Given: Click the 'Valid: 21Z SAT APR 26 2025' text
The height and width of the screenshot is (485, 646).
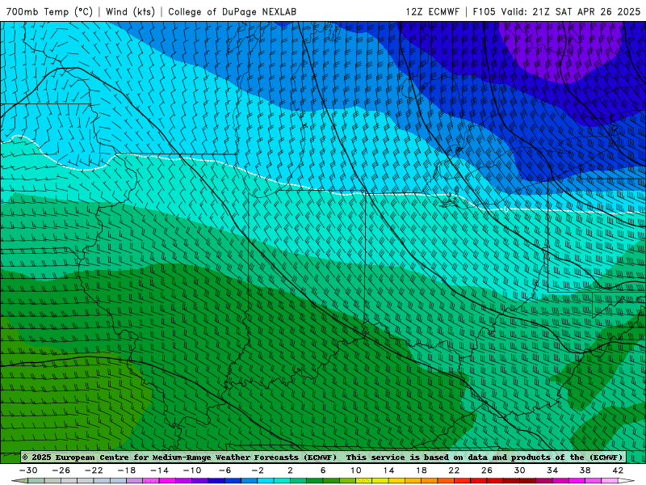Looking at the screenshot, I should click(x=571, y=11).
